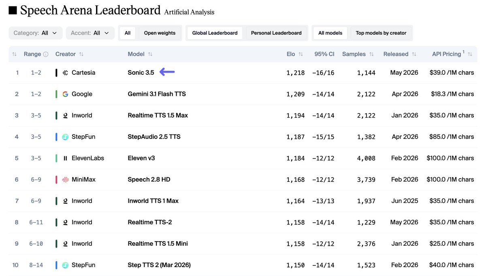
Task: Select the All weights filter
Action: click(x=128, y=33)
